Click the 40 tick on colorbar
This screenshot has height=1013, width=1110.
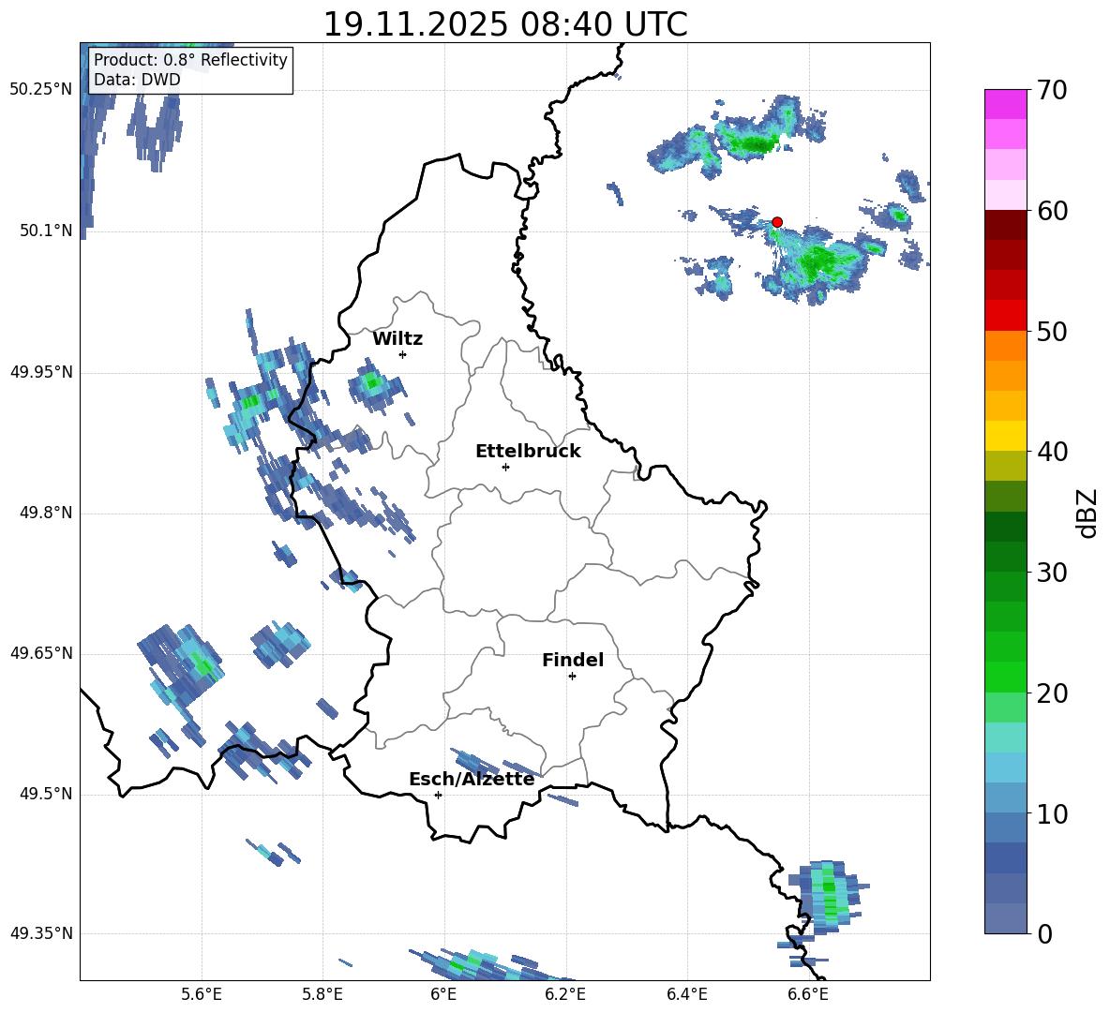(1052, 452)
